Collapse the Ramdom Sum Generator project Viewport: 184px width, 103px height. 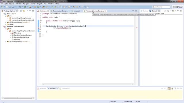click(3, 27)
